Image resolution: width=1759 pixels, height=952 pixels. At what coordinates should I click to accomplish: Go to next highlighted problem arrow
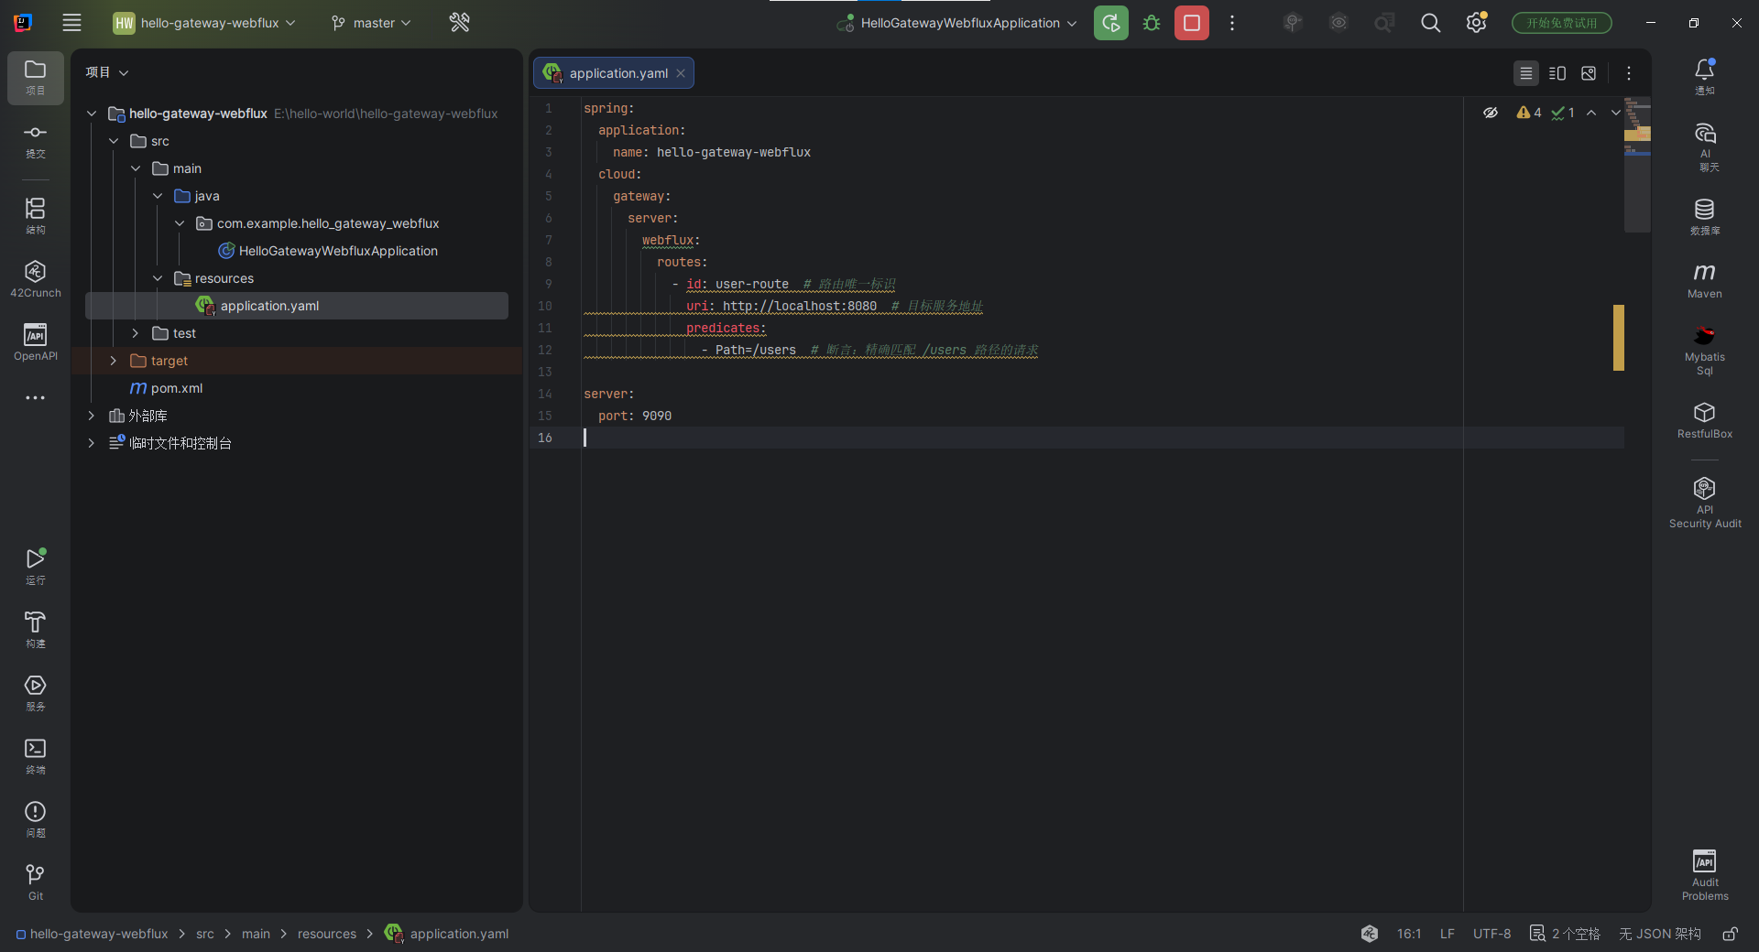pyautogui.click(x=1615, y=113)
